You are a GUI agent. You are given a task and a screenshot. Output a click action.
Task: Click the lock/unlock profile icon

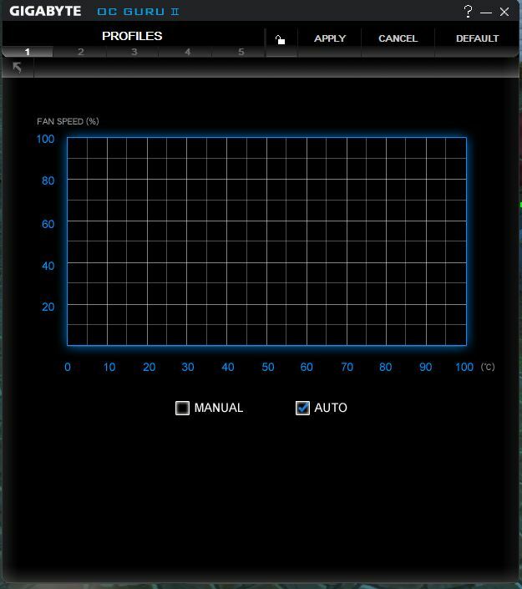coord(281,39)
